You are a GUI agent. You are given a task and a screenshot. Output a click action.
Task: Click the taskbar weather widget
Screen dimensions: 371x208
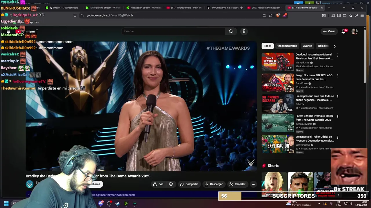[299, 203]
